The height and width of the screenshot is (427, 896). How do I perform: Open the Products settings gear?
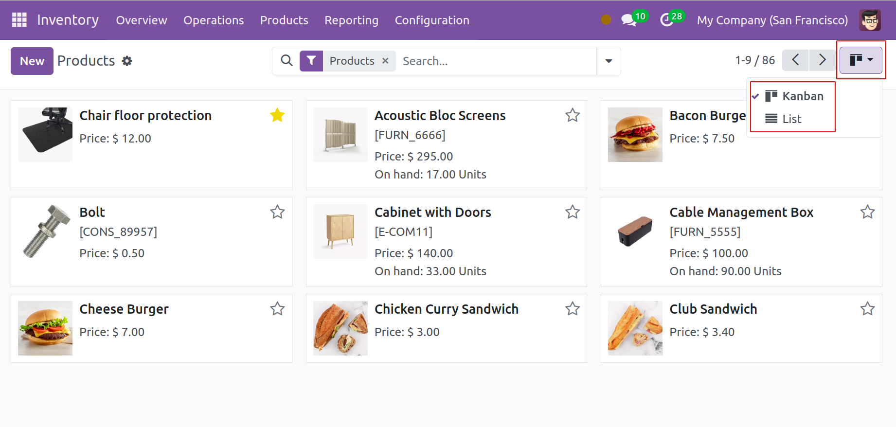(x=127, y=61)
